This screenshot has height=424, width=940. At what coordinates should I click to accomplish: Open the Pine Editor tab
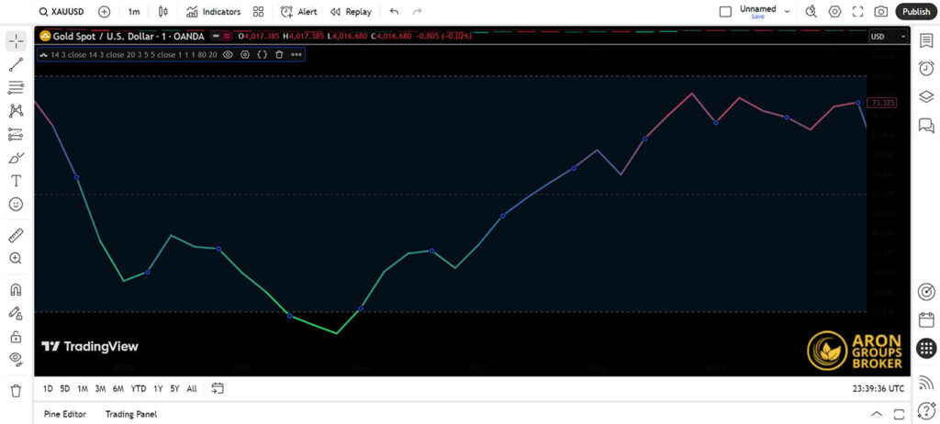(x=64, y=414)
